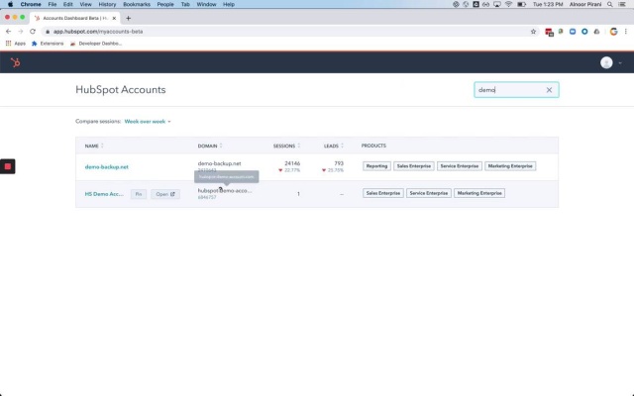Image resolution: width=634 pixels, height=396 pixels.
Task: Click Sales Enterprise tag in demo-backup.net row
Action: pyautogui.click(x=414, y=166)
